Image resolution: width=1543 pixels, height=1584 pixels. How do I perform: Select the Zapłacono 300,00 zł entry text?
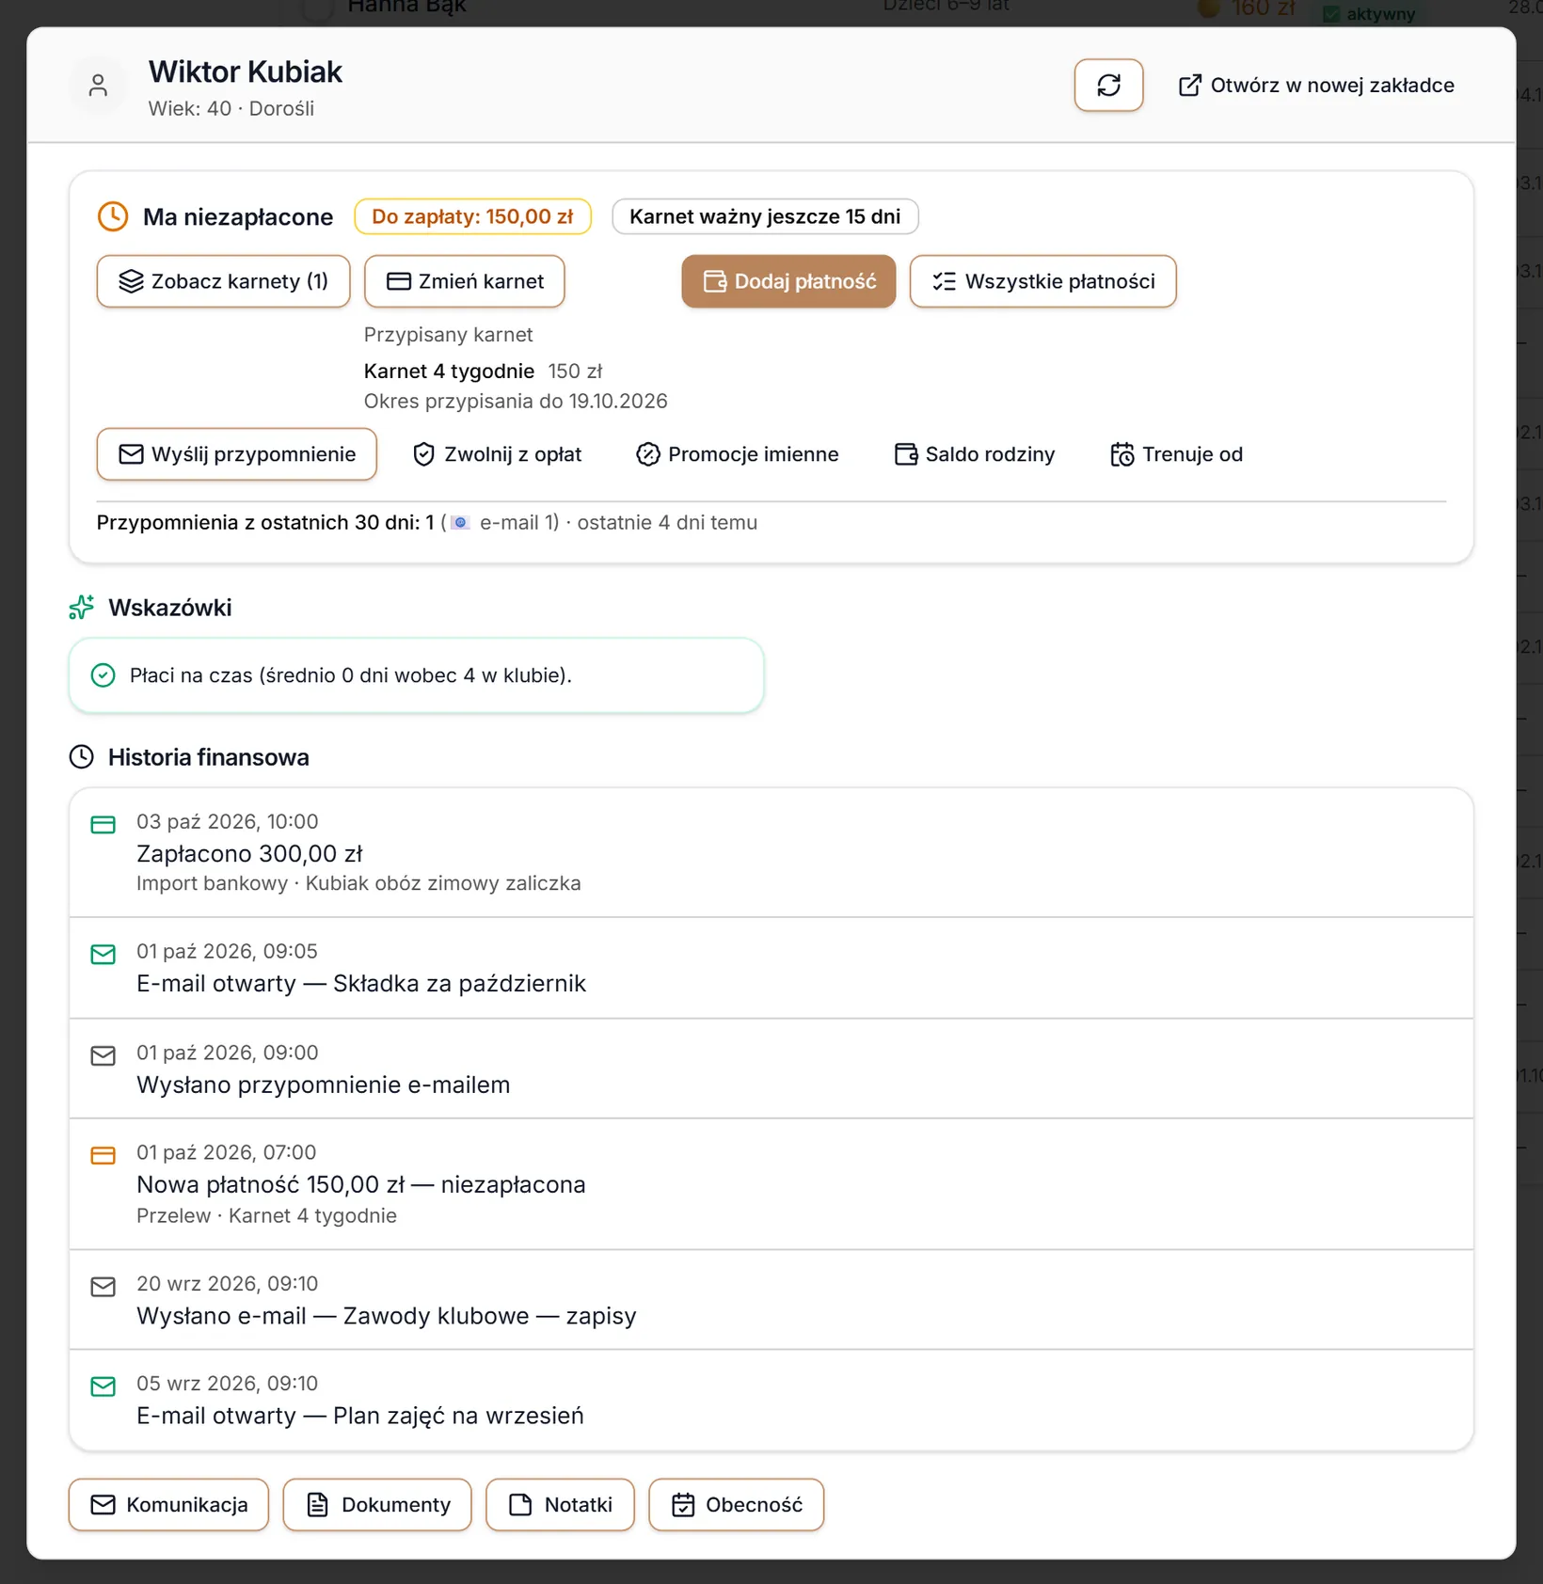(x=249, y=854)
